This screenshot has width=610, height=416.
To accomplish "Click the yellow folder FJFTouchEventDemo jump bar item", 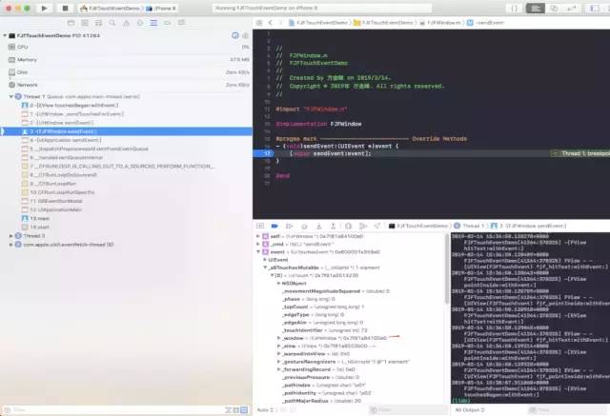I will (x=383, y=23).
